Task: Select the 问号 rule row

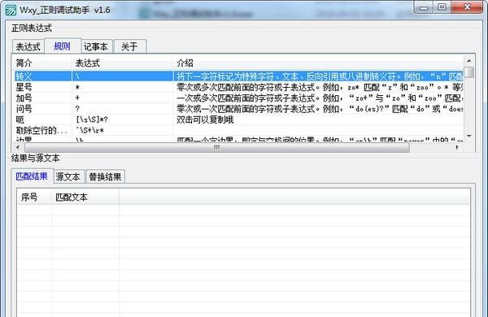Action: 238,109
